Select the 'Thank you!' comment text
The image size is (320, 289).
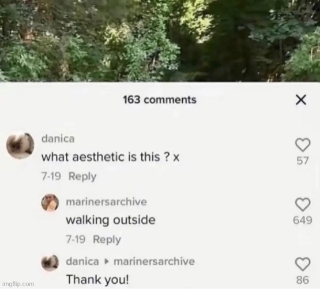[98, 279]
